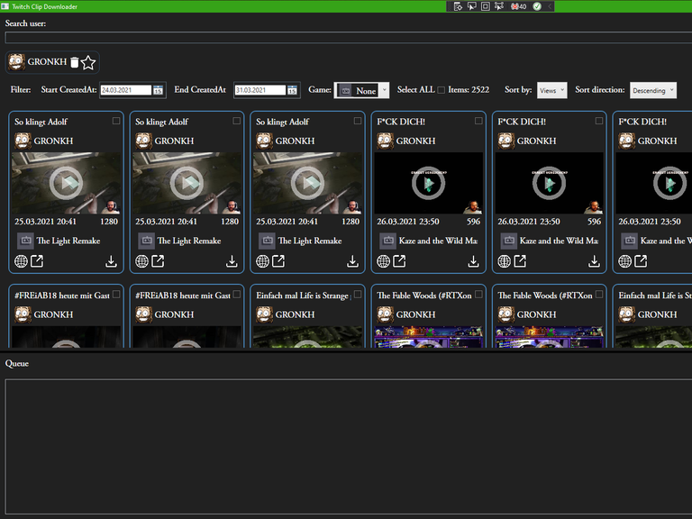Click GRONKH channel name on first Adolf card

click(53, 141)
